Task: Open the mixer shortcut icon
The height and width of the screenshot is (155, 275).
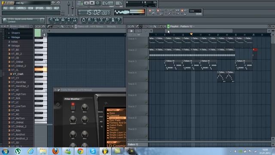Action: click(74, 20)
